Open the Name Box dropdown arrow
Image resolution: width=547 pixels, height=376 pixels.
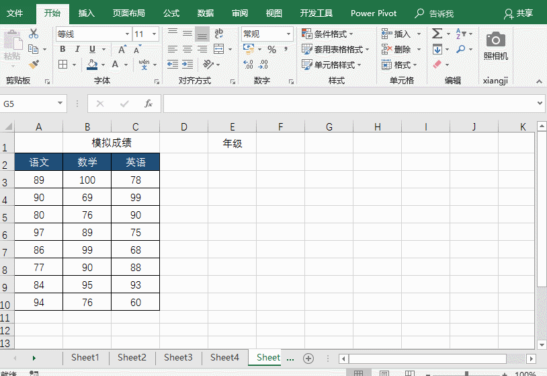[60, 104]
